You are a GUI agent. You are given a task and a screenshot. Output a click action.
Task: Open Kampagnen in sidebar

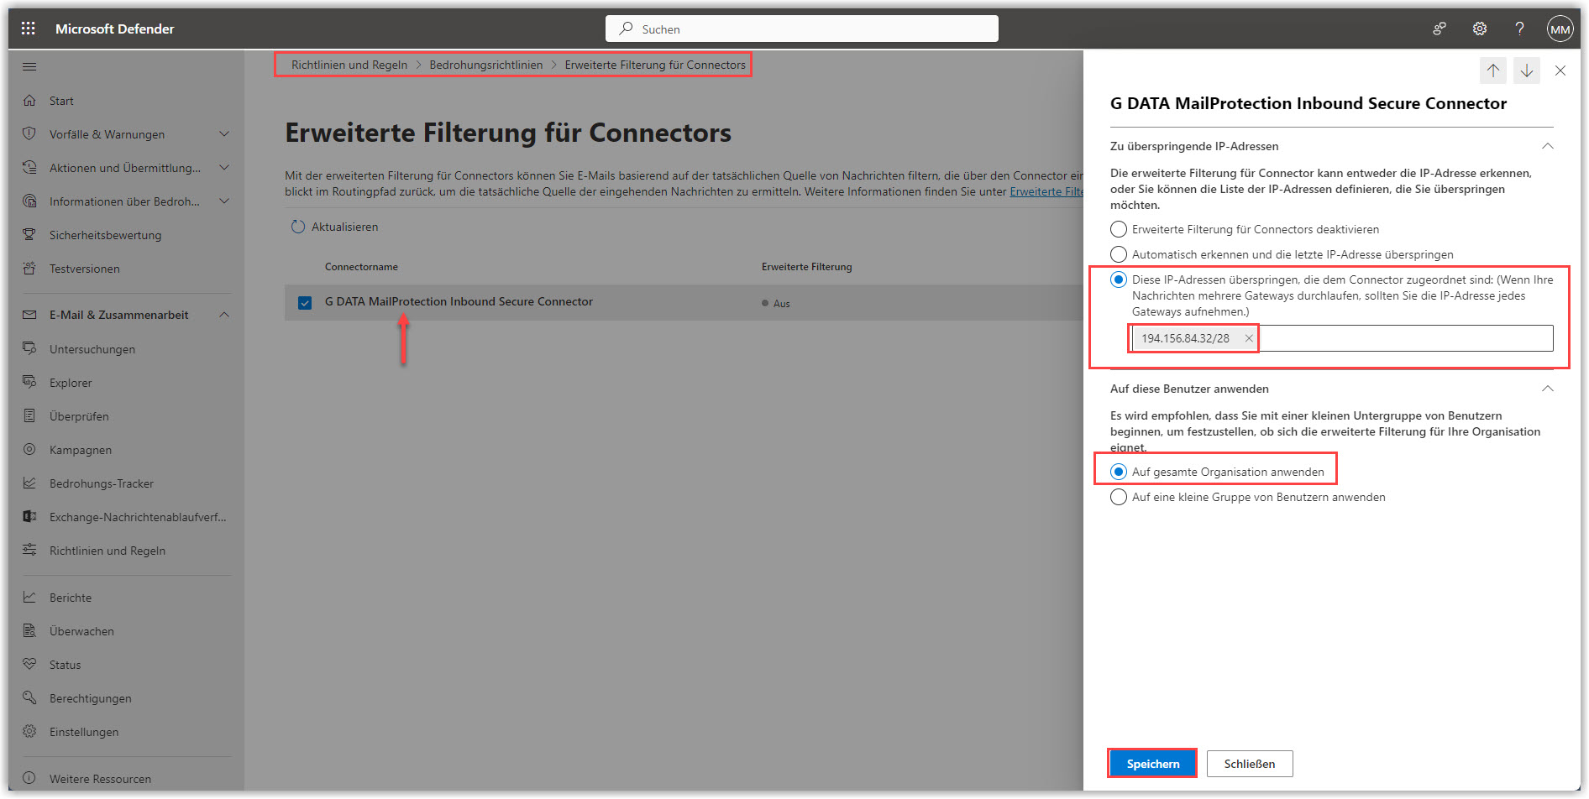pos(81,450)
